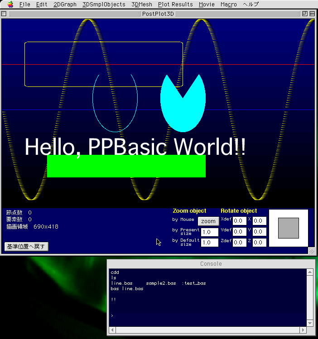Open the Apple menu icon
The width and height of the screenshot is (318, 339).
click(10, 4)
